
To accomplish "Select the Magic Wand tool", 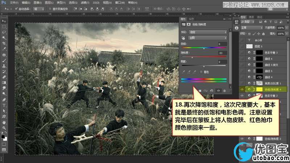I will click(x=4, y=38).
